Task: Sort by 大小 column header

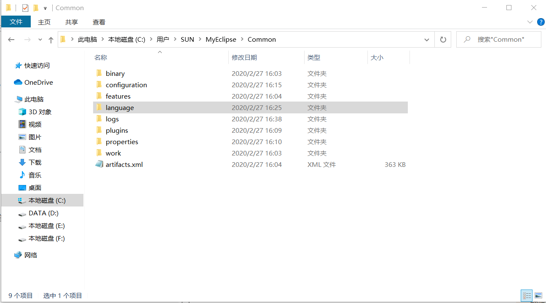Action: [377, 57]
